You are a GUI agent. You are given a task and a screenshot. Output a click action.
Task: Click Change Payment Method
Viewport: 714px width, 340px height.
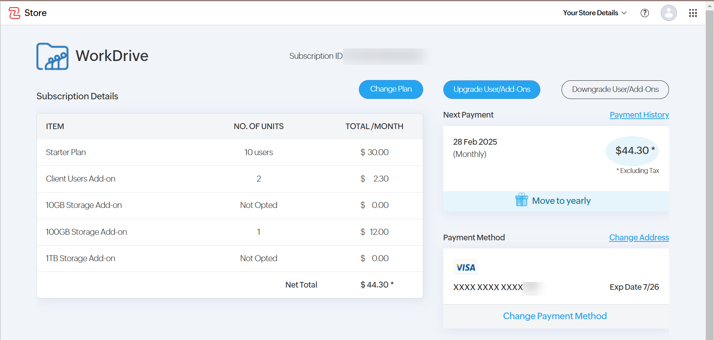point(554,316)
